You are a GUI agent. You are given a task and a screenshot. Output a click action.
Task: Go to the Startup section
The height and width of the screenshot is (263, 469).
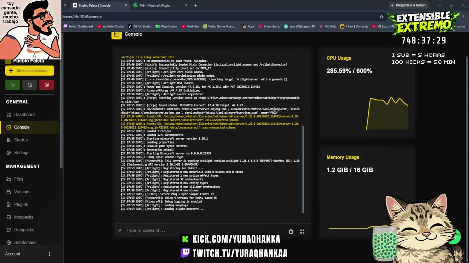[21, 140]
